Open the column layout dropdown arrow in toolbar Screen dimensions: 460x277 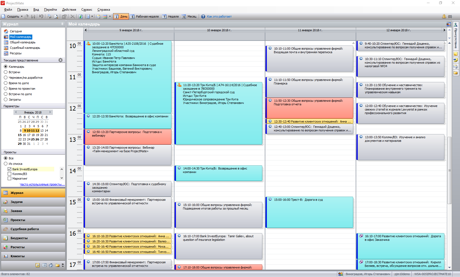92,16
